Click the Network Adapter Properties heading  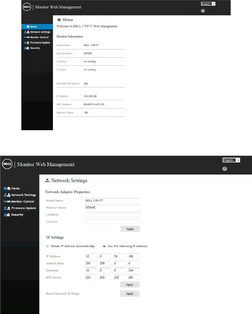coord(67,192)
